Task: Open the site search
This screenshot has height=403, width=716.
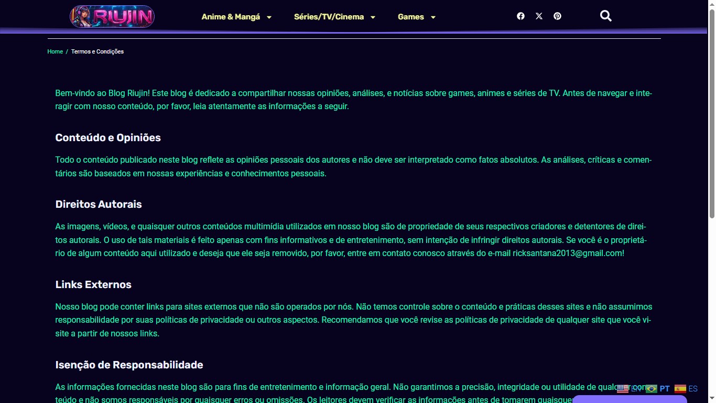Action: pyautogui.click(x=605, y=16)
